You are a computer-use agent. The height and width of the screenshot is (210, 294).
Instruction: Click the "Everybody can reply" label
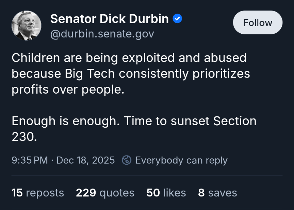pos(181,160)
